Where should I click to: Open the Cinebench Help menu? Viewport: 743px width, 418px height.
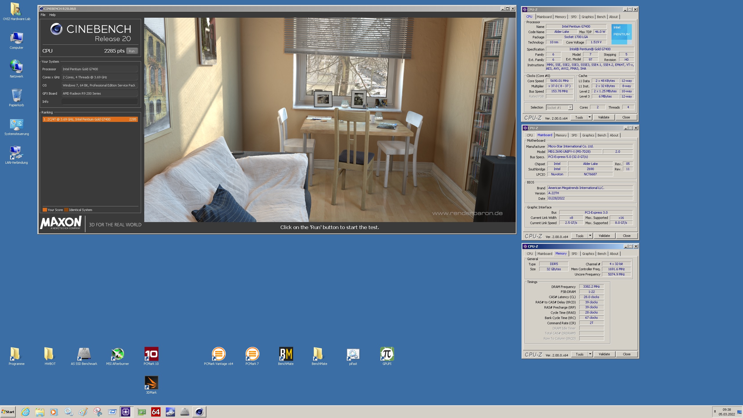pyautogui.click(x=52, y=15)
